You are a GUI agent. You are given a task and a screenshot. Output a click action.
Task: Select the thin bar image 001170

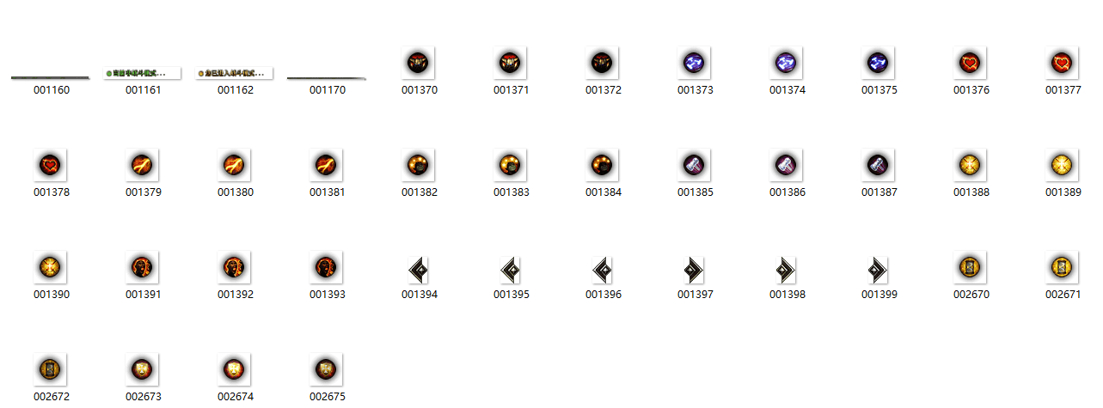click(328, 77)
